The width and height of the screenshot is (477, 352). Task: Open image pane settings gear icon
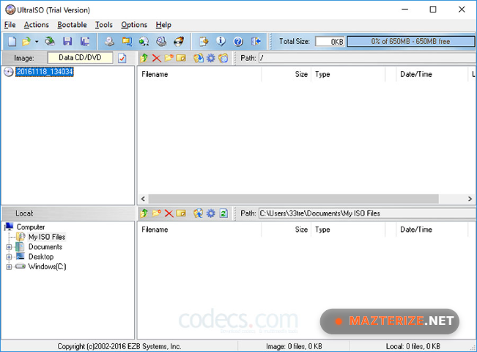(x=211, y=58)
